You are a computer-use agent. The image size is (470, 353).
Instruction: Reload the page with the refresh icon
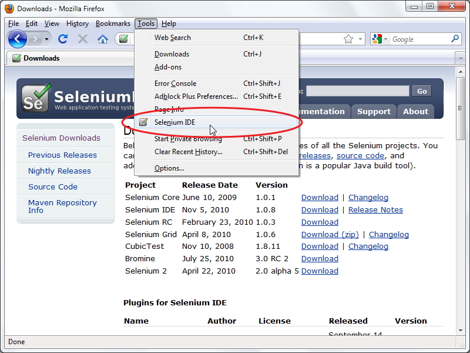coord(63,39)
